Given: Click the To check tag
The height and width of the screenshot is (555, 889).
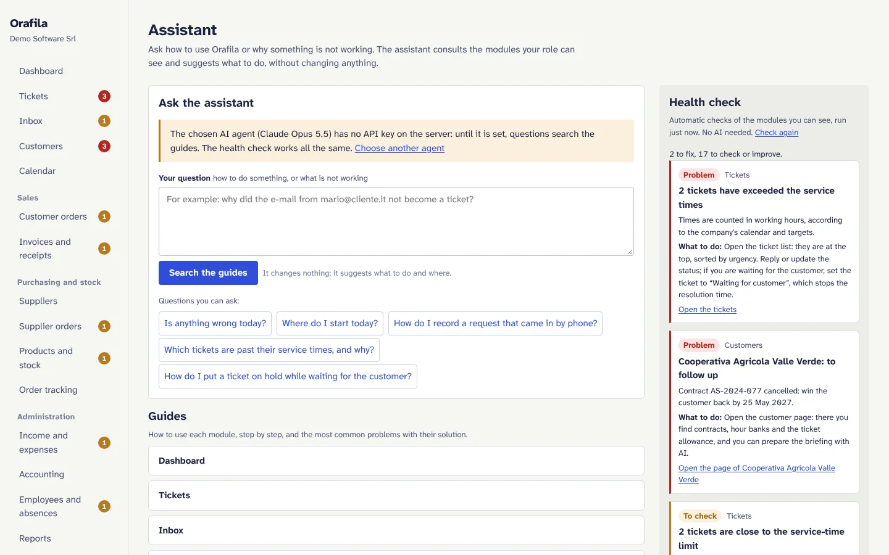Looking at the screenshot, I should point(700,516).
